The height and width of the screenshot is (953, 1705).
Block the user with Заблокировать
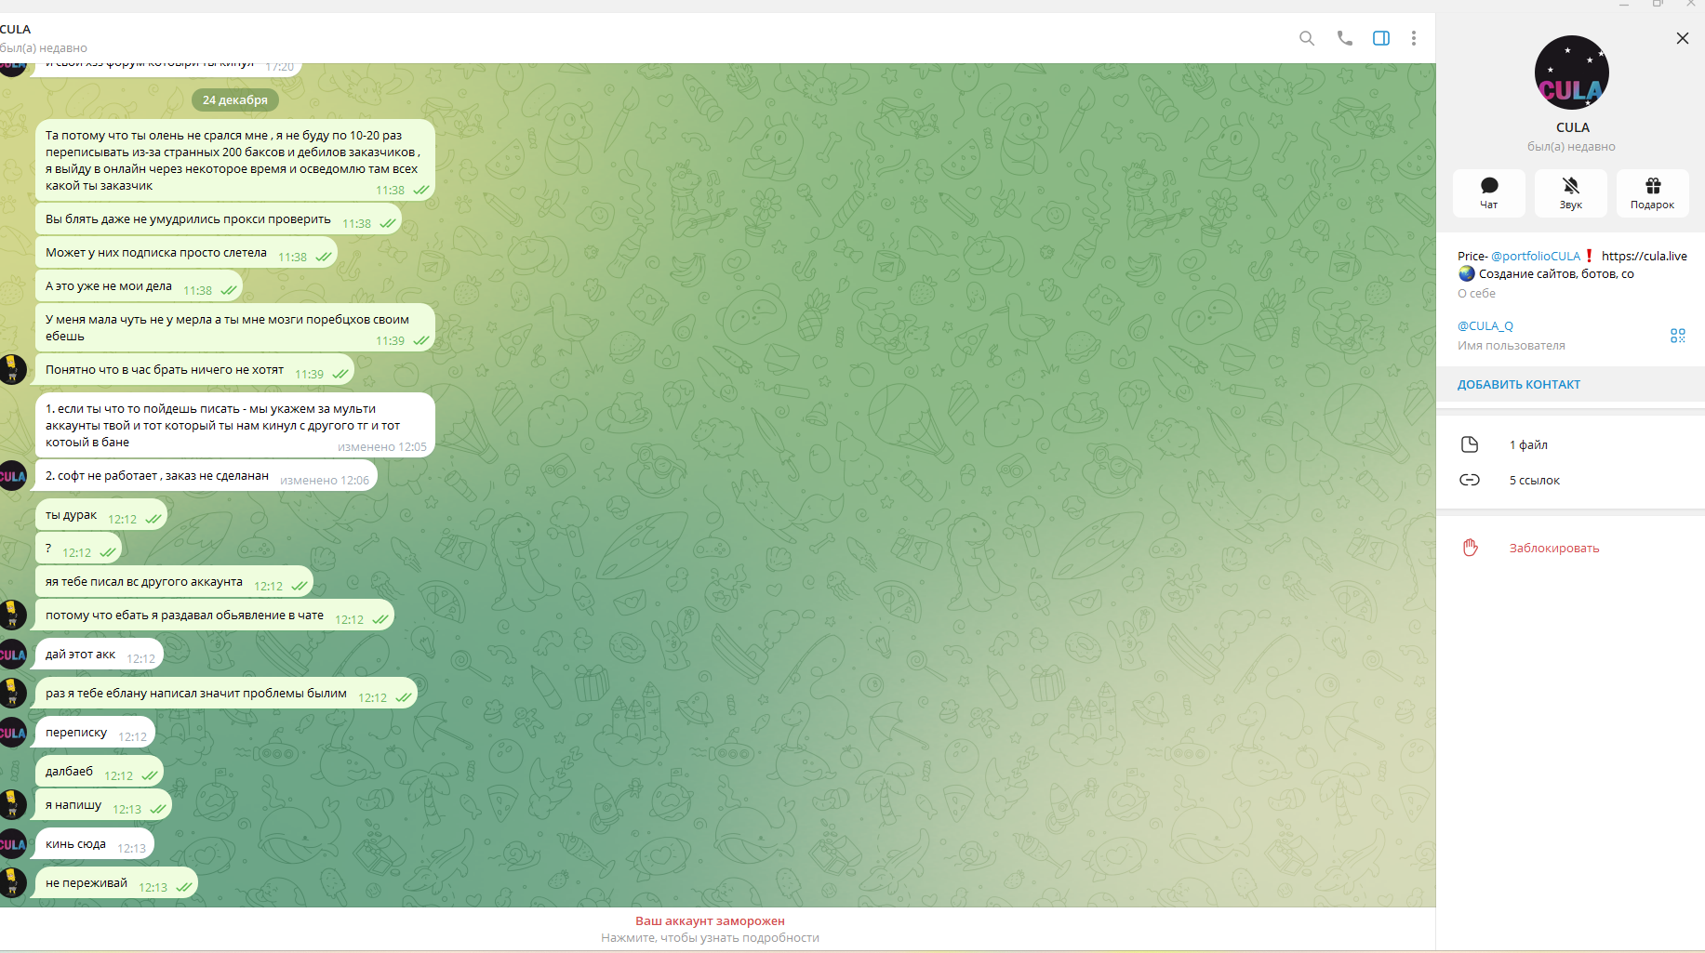click(x=1554, y=548)
